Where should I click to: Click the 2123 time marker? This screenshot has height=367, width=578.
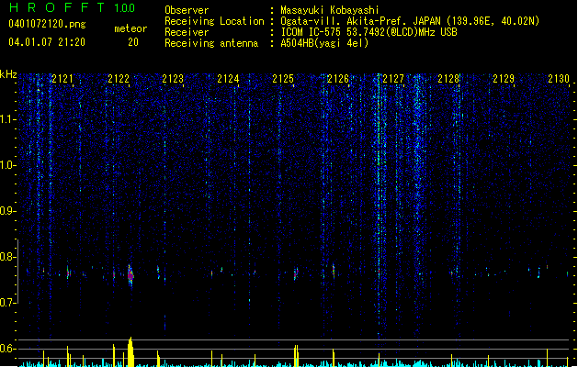[x=173, y=78]
